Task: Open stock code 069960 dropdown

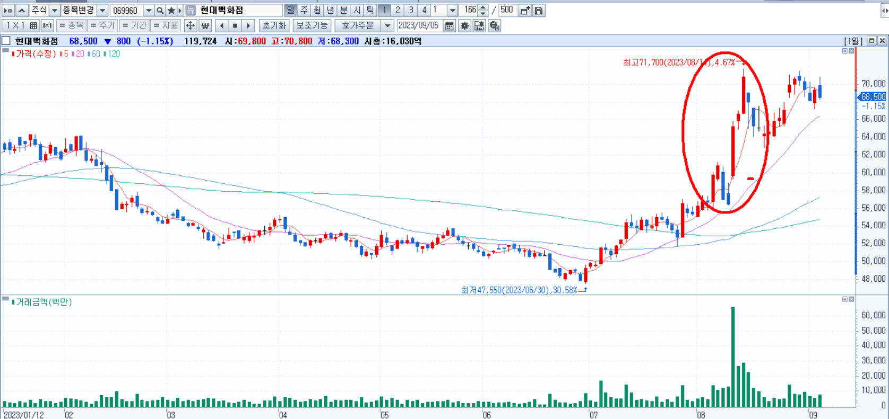Action: click(149, 10)
